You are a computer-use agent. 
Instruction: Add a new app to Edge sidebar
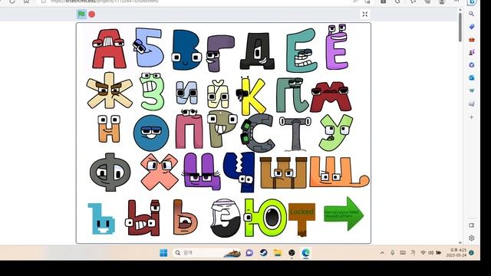click(x=472, y=117)
